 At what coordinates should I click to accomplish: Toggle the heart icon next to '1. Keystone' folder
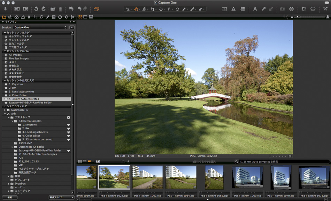(69, 124)
